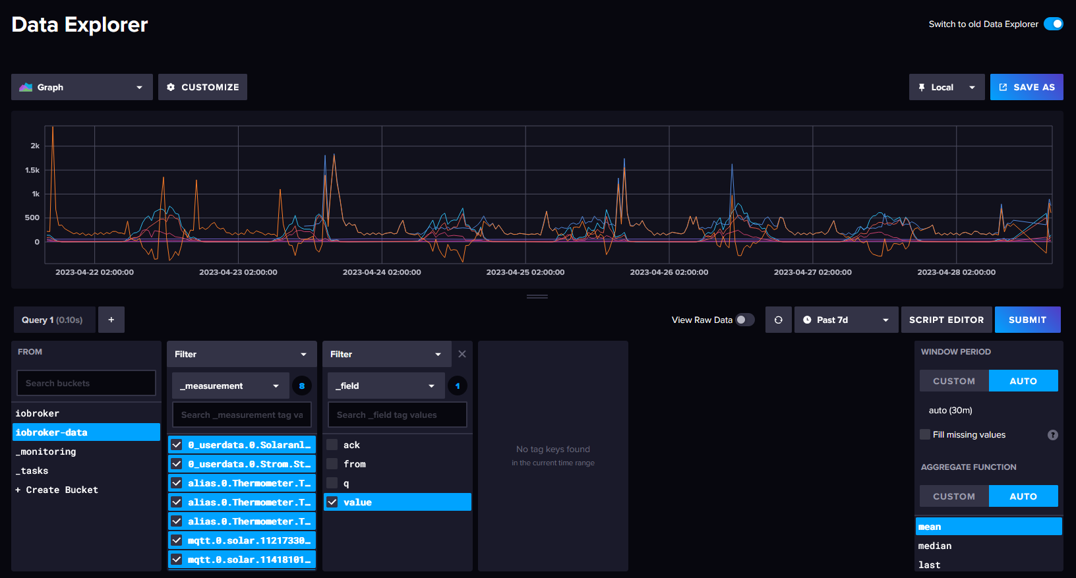Viewport: 1076px width, 578px height.
Task: Uncheck the mqtt.0.solar.11217330 measurement
Action: pyautogui.click(x=177, y=540)
